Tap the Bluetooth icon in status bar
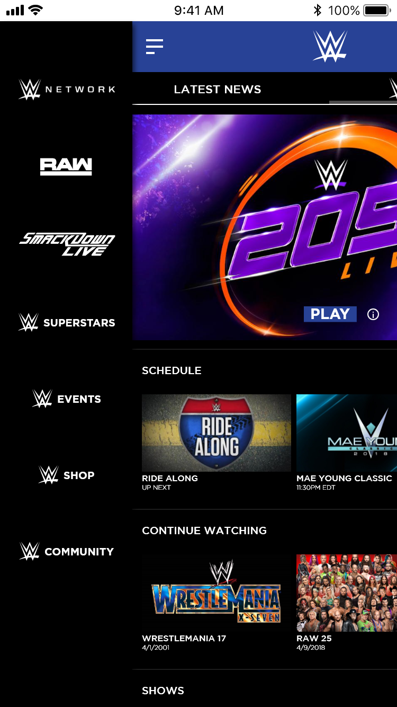Image resolution: width=397 pixels, height=707 pixels. click(x=317, y=10)
